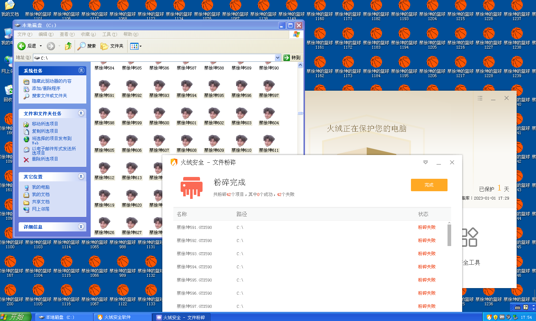Expand the 详细信息 panel
This screenshot has height=321, width=536.
point(81,227)
